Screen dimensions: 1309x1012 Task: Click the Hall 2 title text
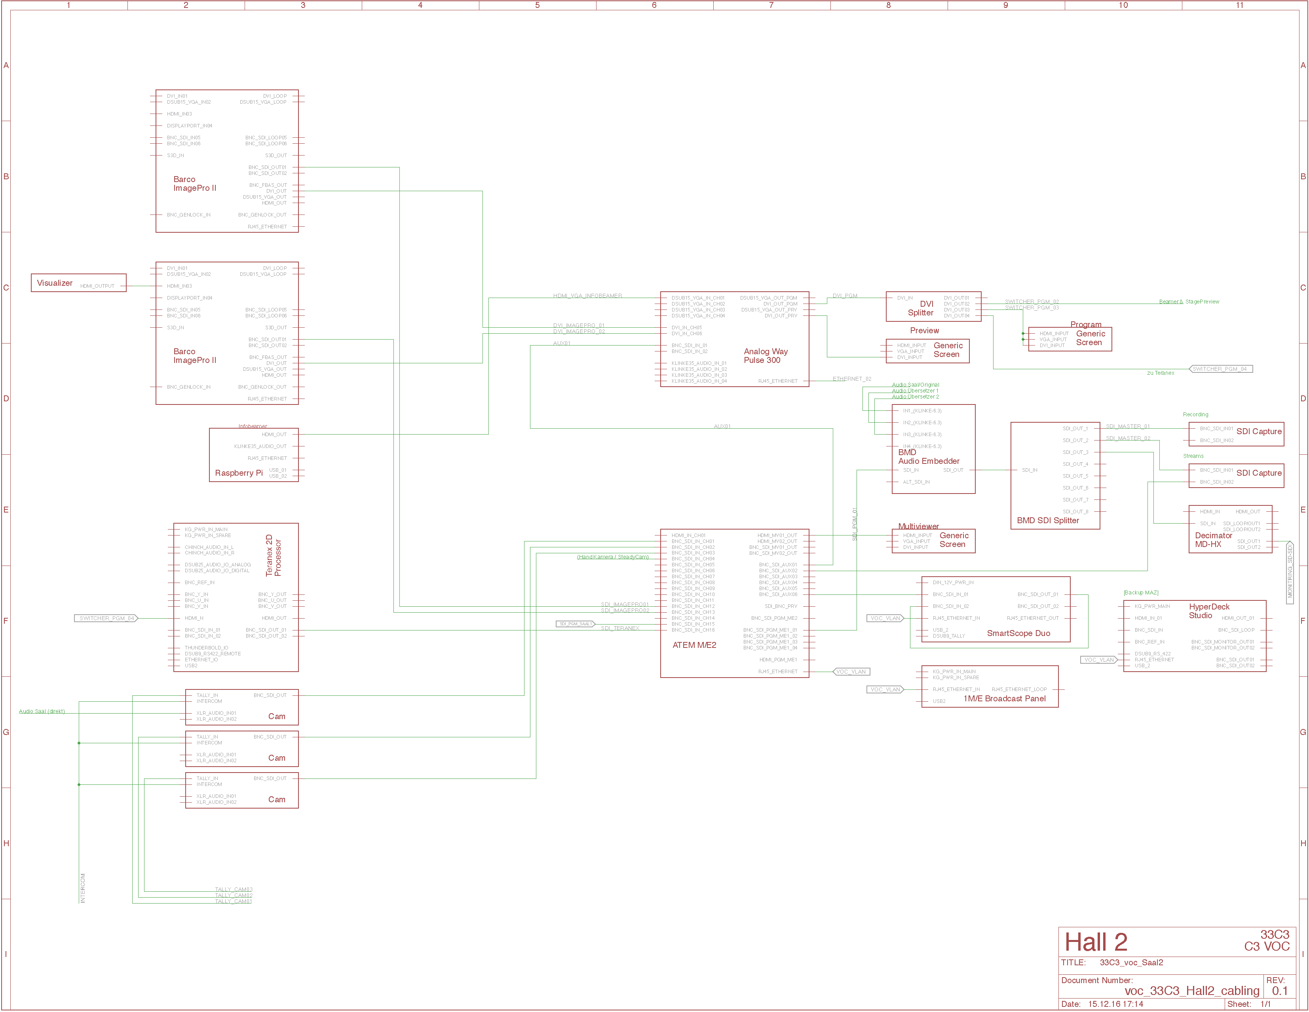coord(1096,942)
